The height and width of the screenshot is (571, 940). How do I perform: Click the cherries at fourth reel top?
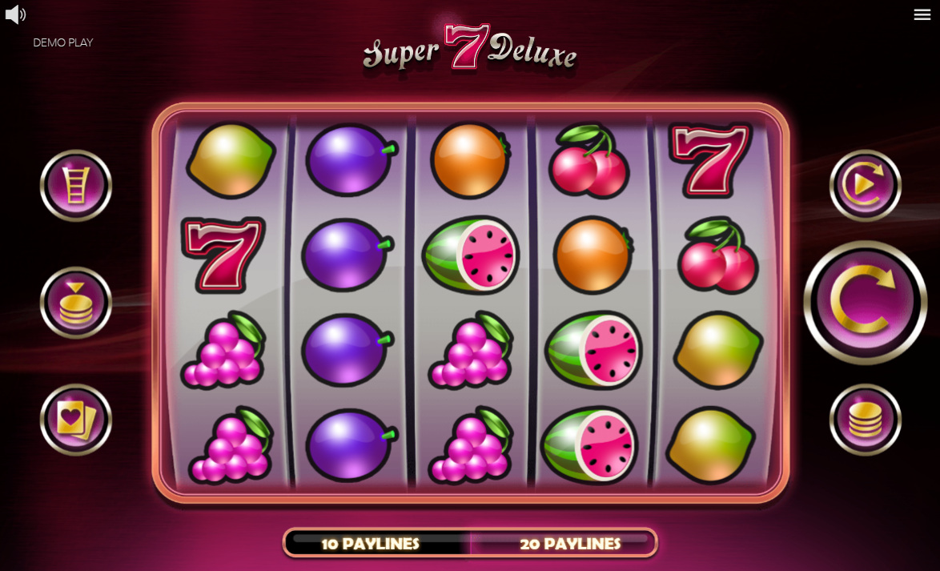coord(588,161)
